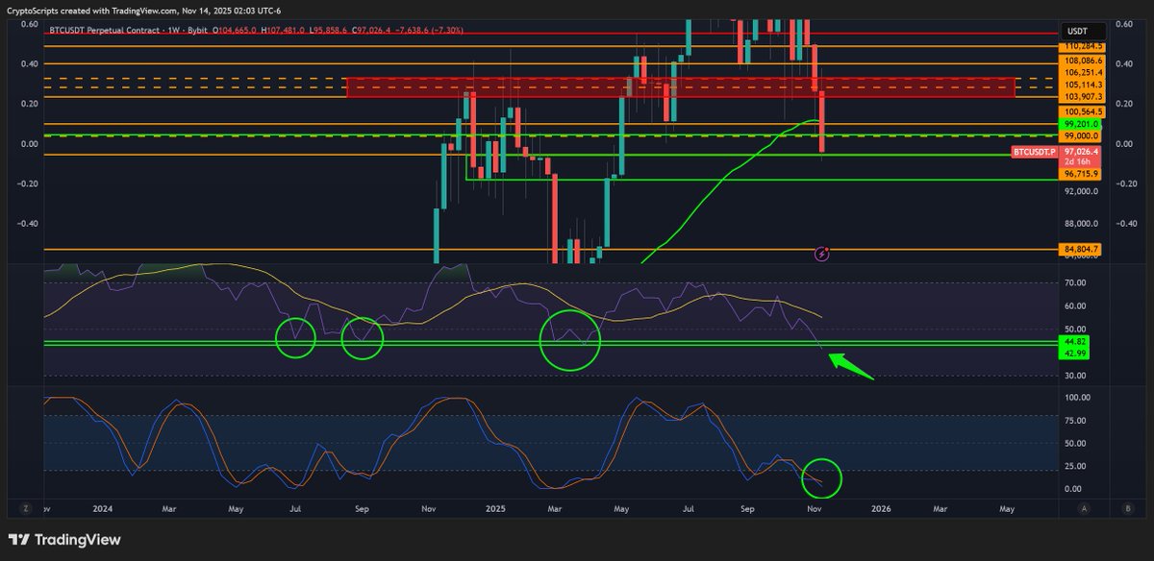Toggle pane A maximize button

point(1085,506)
